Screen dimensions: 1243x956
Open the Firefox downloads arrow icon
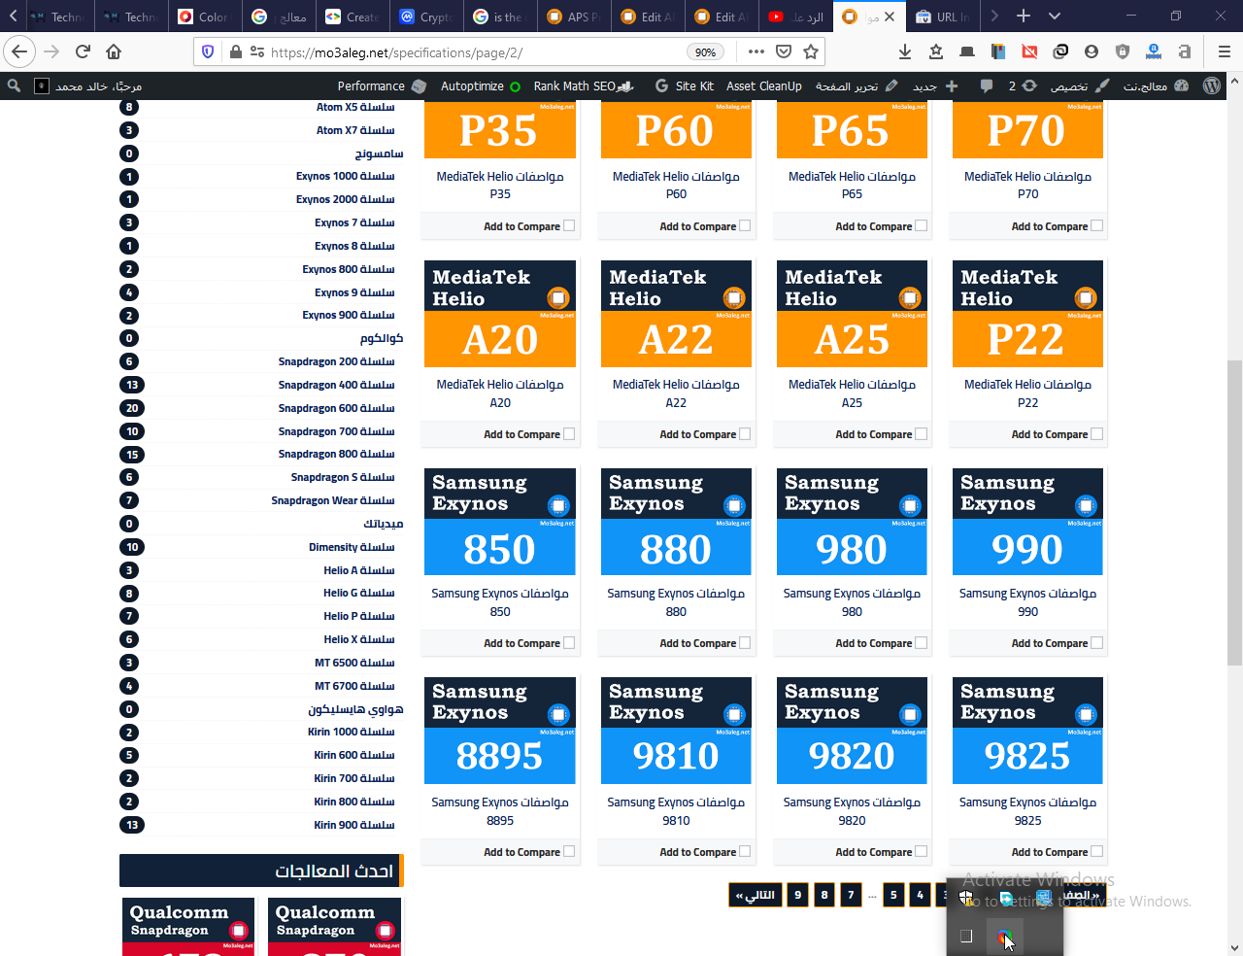(905, 51)
